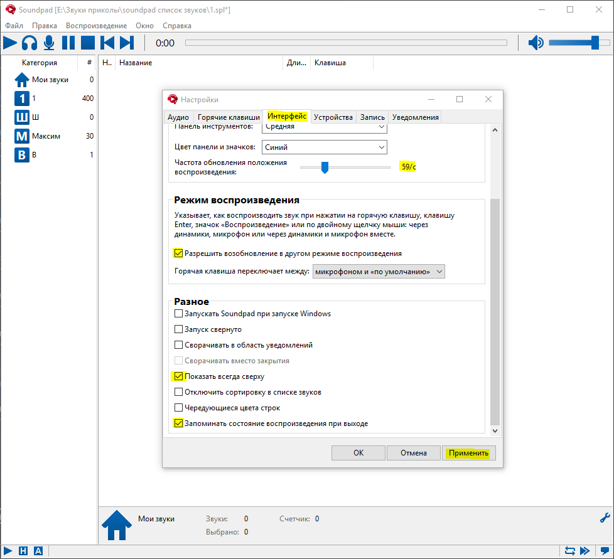Uncheck Запоминать состояние воспроизведения при выходе
The height and width of the screenshot is (559, 614).
click(x=178, y=423)
